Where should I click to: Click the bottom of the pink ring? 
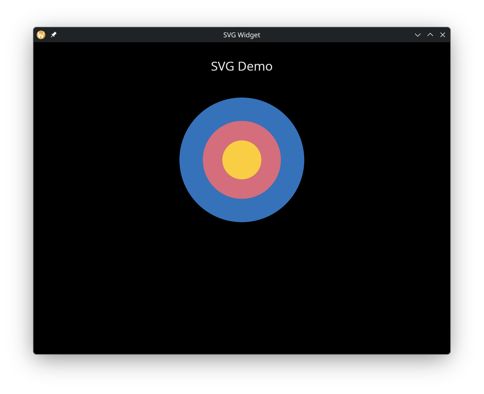(242, 189)
